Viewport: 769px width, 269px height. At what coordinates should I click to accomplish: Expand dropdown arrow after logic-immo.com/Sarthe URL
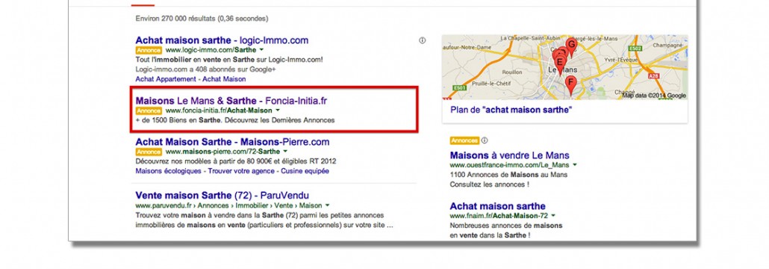(x=261, y=50)
